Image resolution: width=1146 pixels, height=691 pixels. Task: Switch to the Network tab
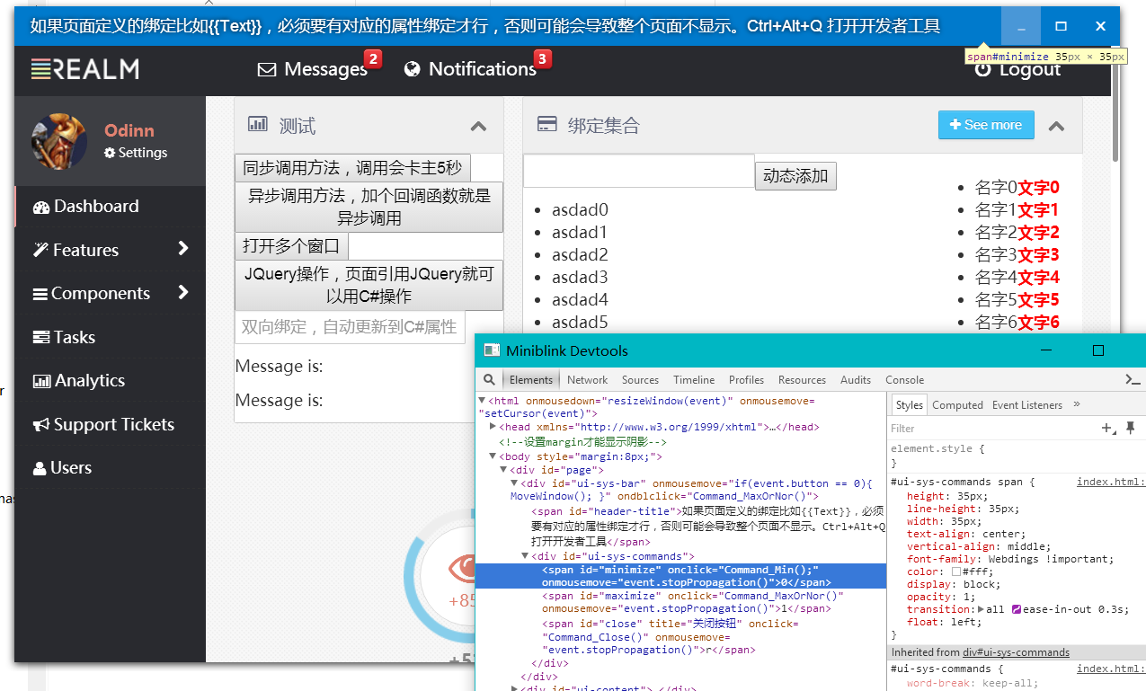587,380
